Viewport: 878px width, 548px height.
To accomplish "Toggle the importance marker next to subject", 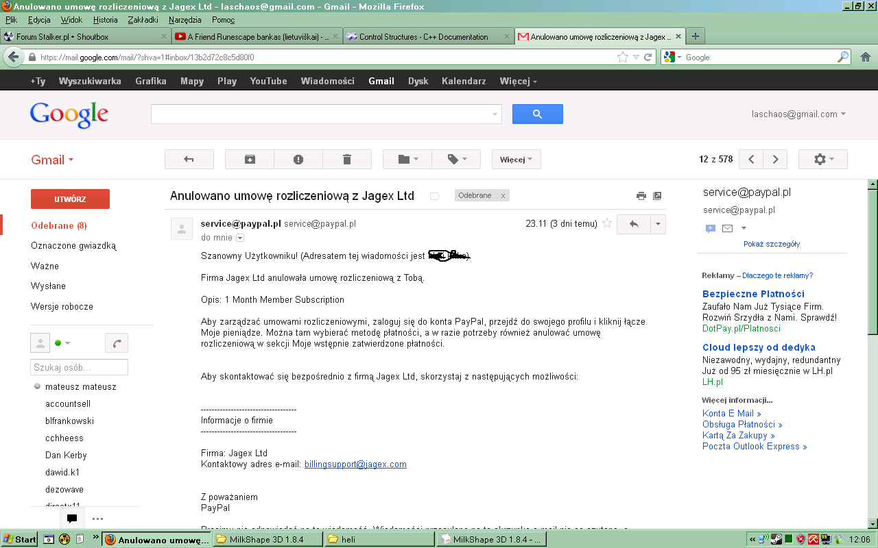I will [434, 196].
